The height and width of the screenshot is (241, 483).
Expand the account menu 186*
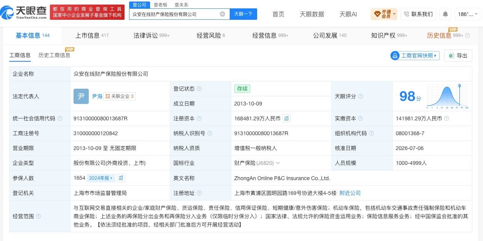pyautogui.click(x=468, y=14)
